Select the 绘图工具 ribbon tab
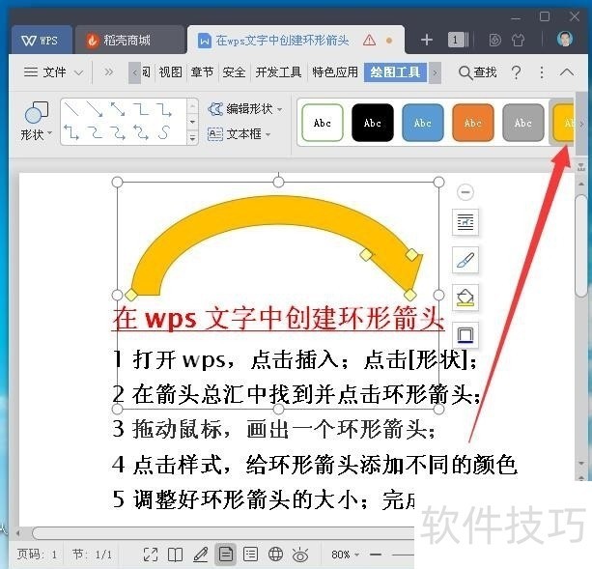Screen dimensions: 592x569 [395, 71]
